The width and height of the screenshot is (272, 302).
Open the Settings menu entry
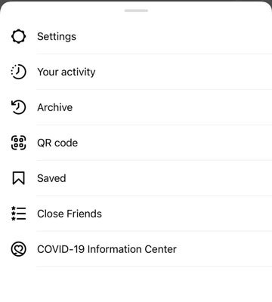point(57,37)
